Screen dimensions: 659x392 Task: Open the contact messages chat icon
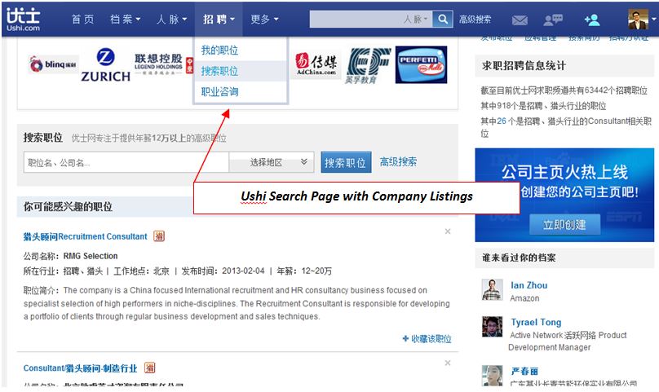point(553,20)
